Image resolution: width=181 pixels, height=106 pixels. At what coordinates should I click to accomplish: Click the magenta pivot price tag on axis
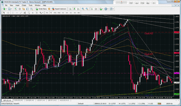click(177, 73)
